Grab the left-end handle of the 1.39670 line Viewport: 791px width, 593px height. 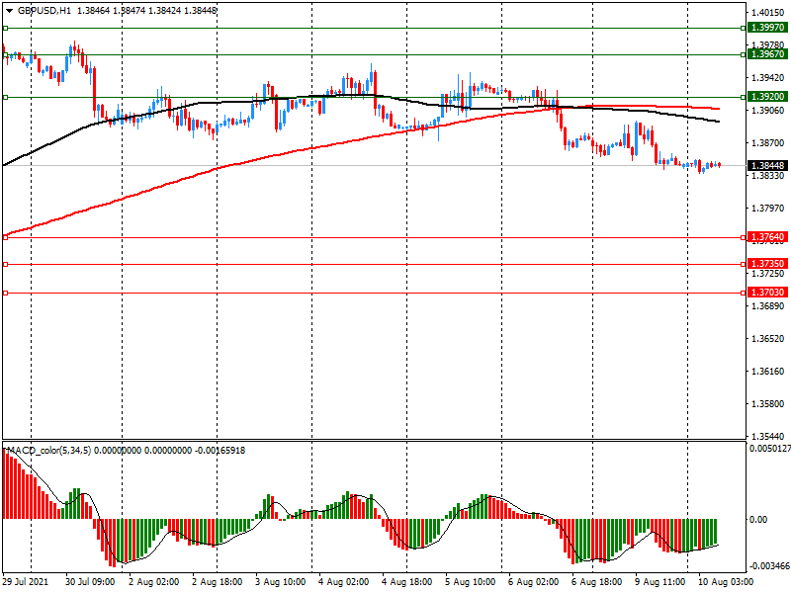[x=6, y=55]
